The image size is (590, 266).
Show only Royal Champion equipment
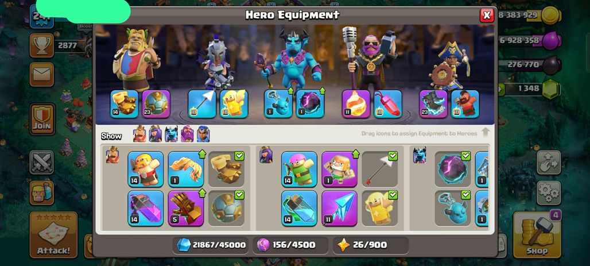(203, 134)
